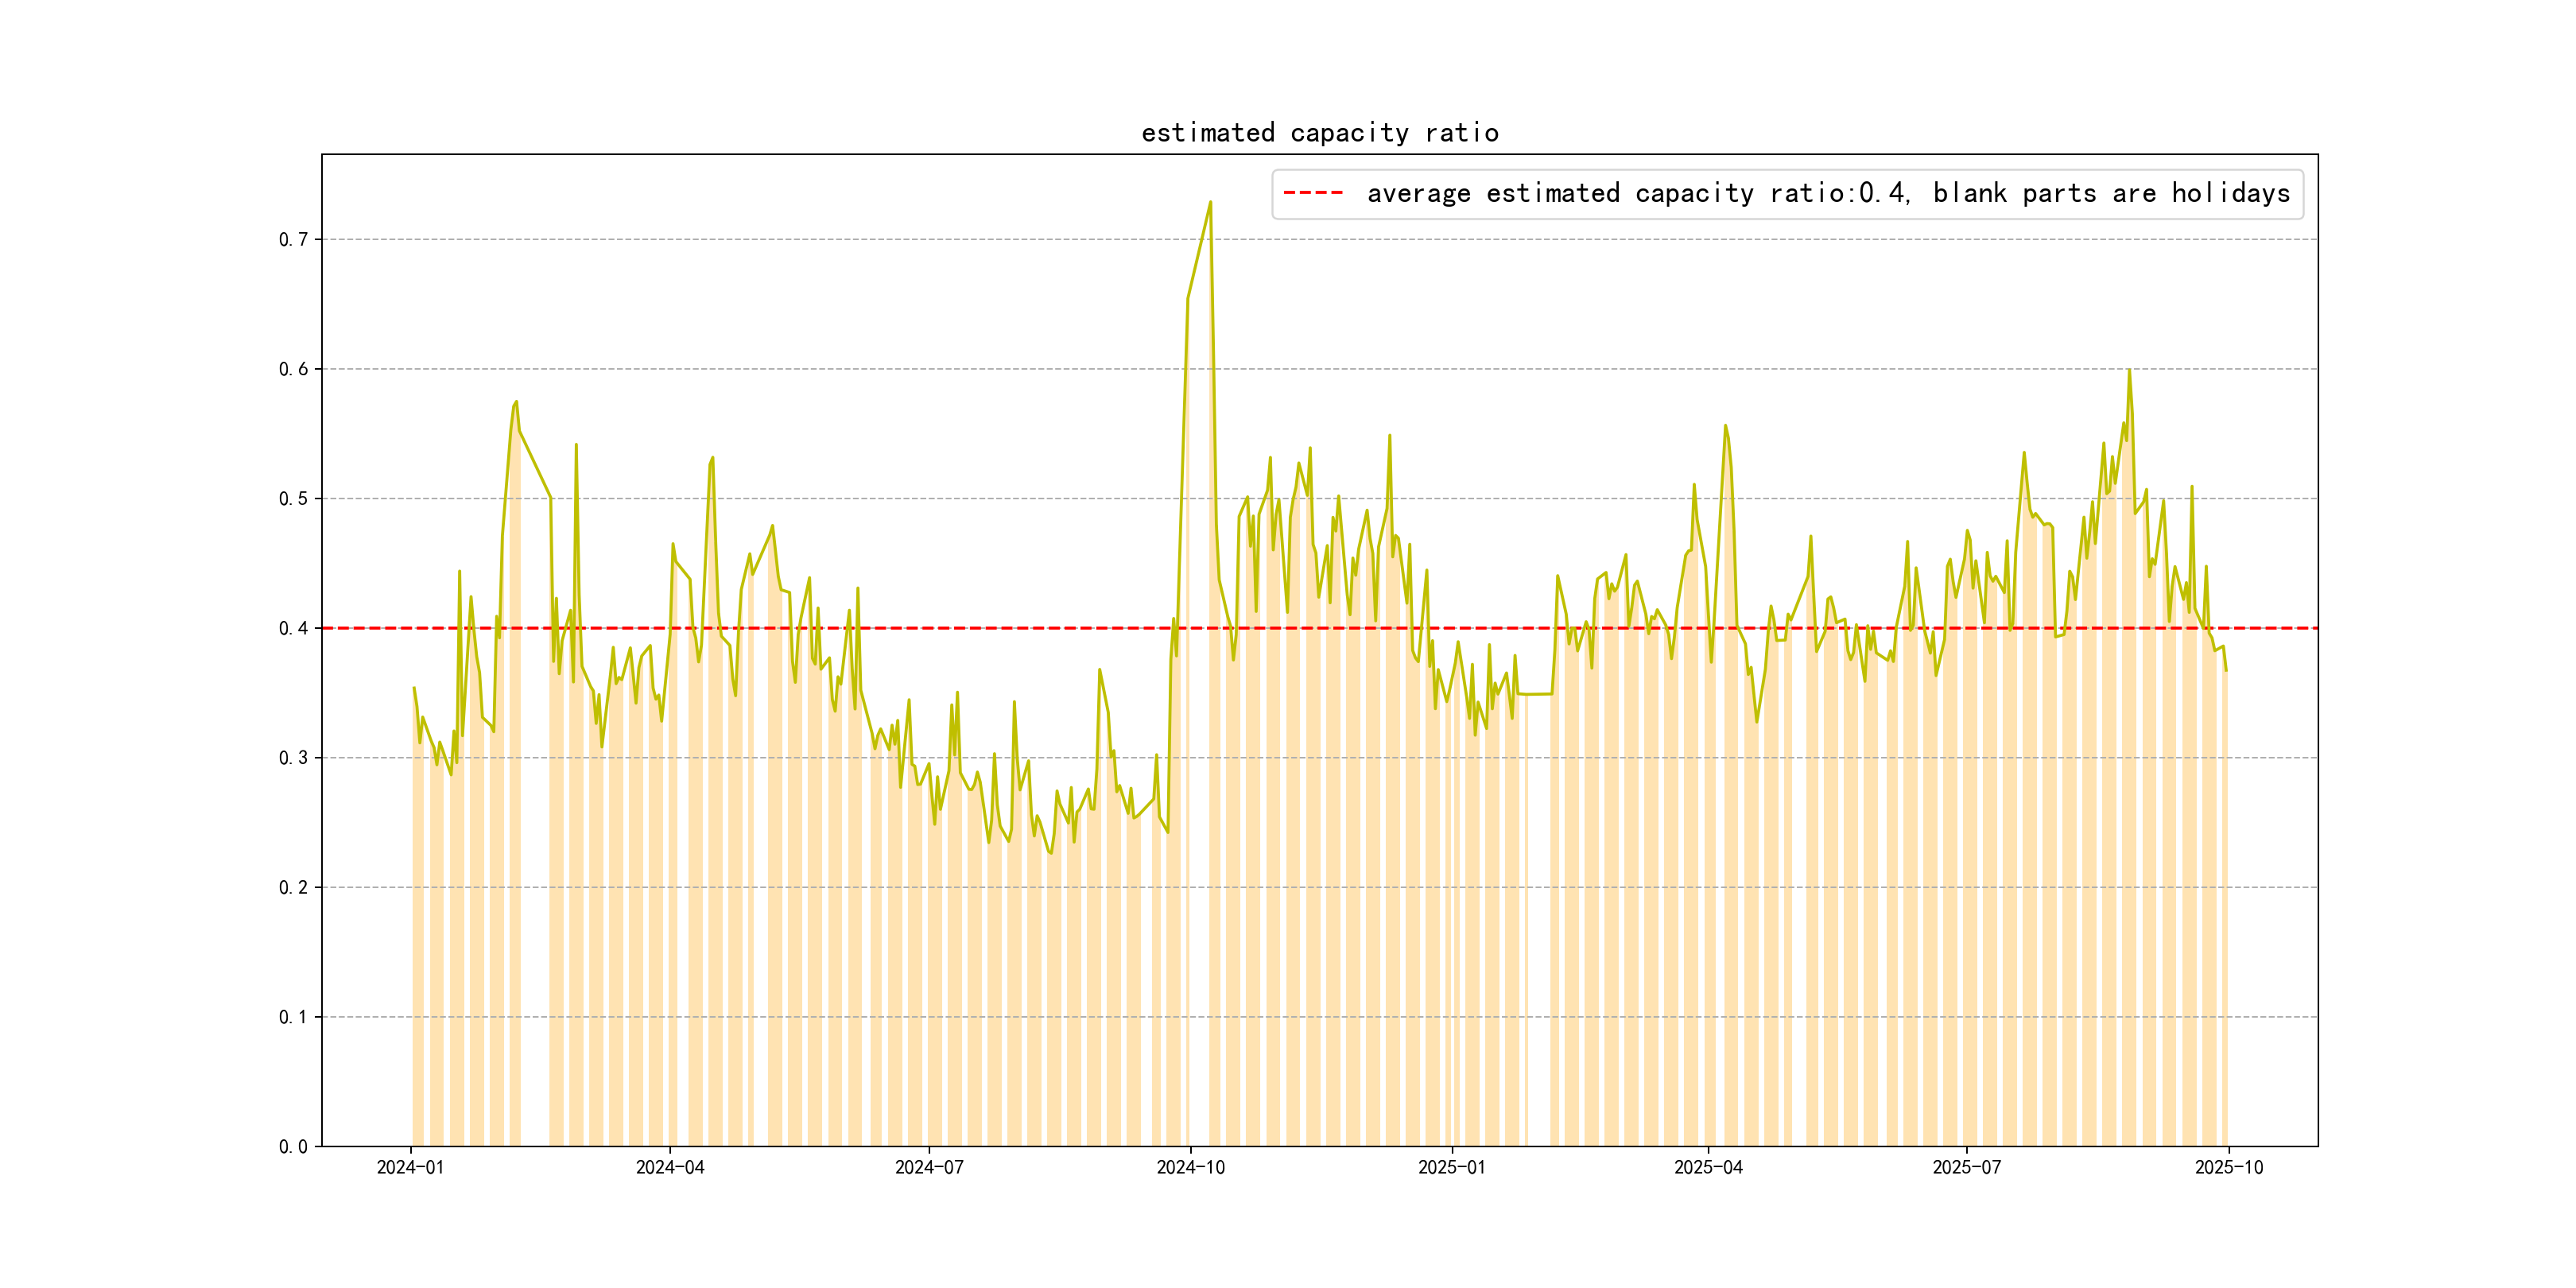Screen dimensions: 2576x1288
Task: Click the 2024-07 x-axis label
Action: (x=929, y=1167)
